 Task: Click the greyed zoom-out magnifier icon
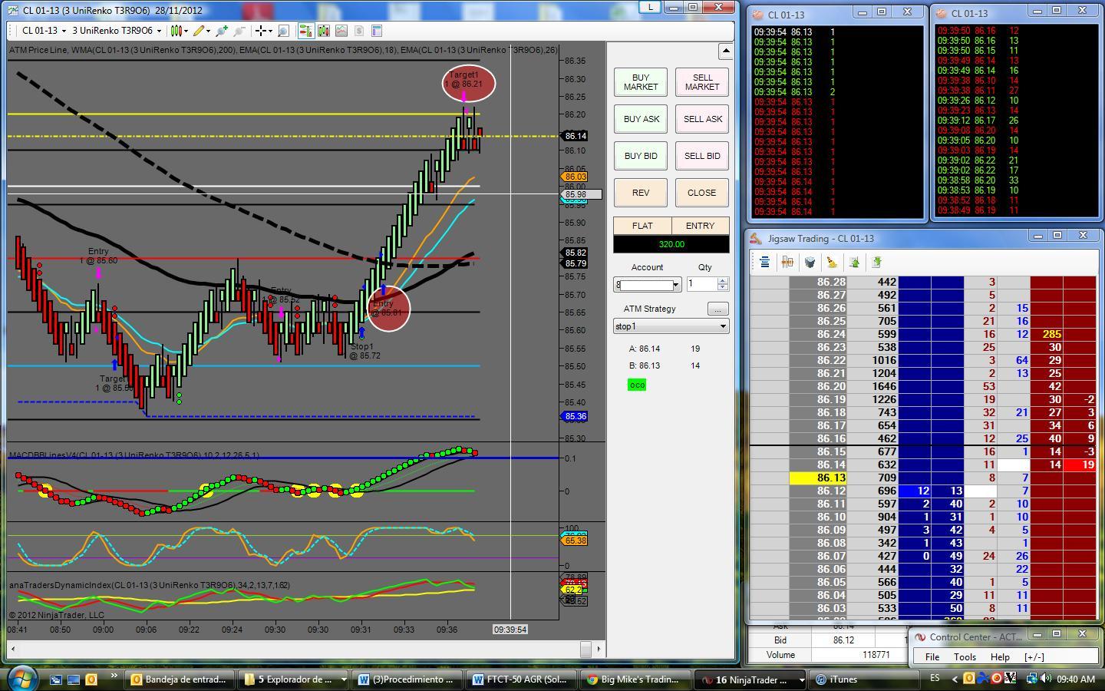[239, 31]
